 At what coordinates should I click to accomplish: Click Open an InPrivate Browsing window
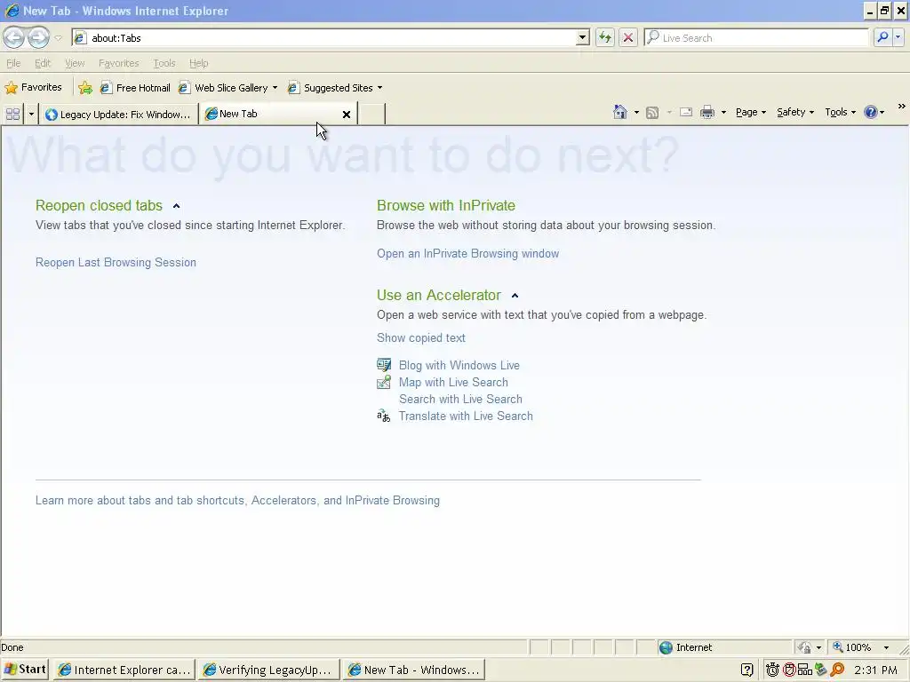click(467, 253)
